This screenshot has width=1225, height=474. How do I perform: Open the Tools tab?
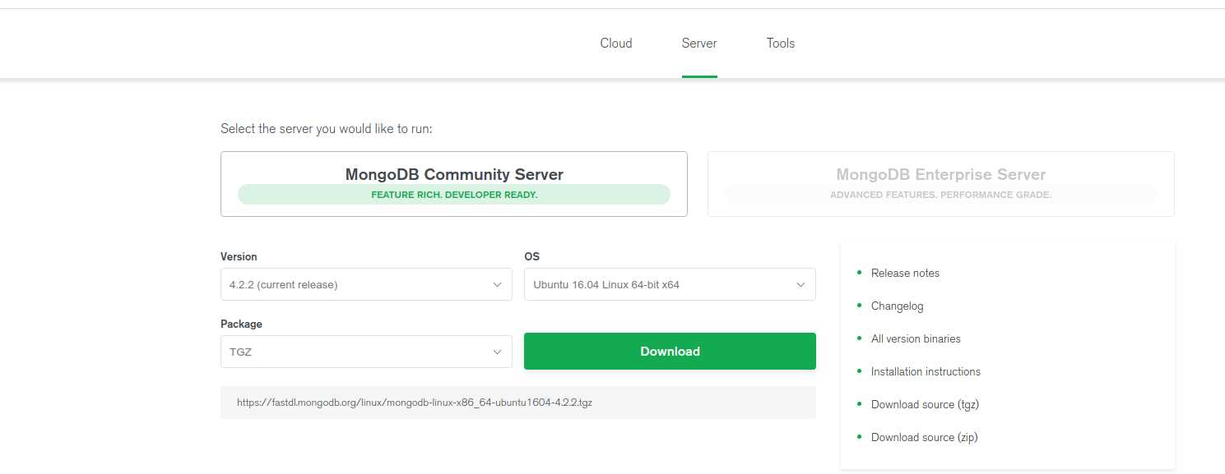pyautogui.click(x=781, y=43)
